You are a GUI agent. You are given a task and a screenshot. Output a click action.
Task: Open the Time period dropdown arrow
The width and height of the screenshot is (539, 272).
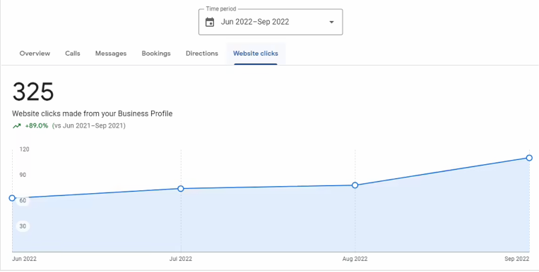click(331, 23)
